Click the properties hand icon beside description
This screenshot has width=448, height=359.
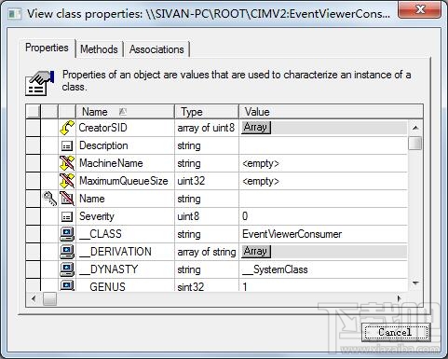(39, 83)
